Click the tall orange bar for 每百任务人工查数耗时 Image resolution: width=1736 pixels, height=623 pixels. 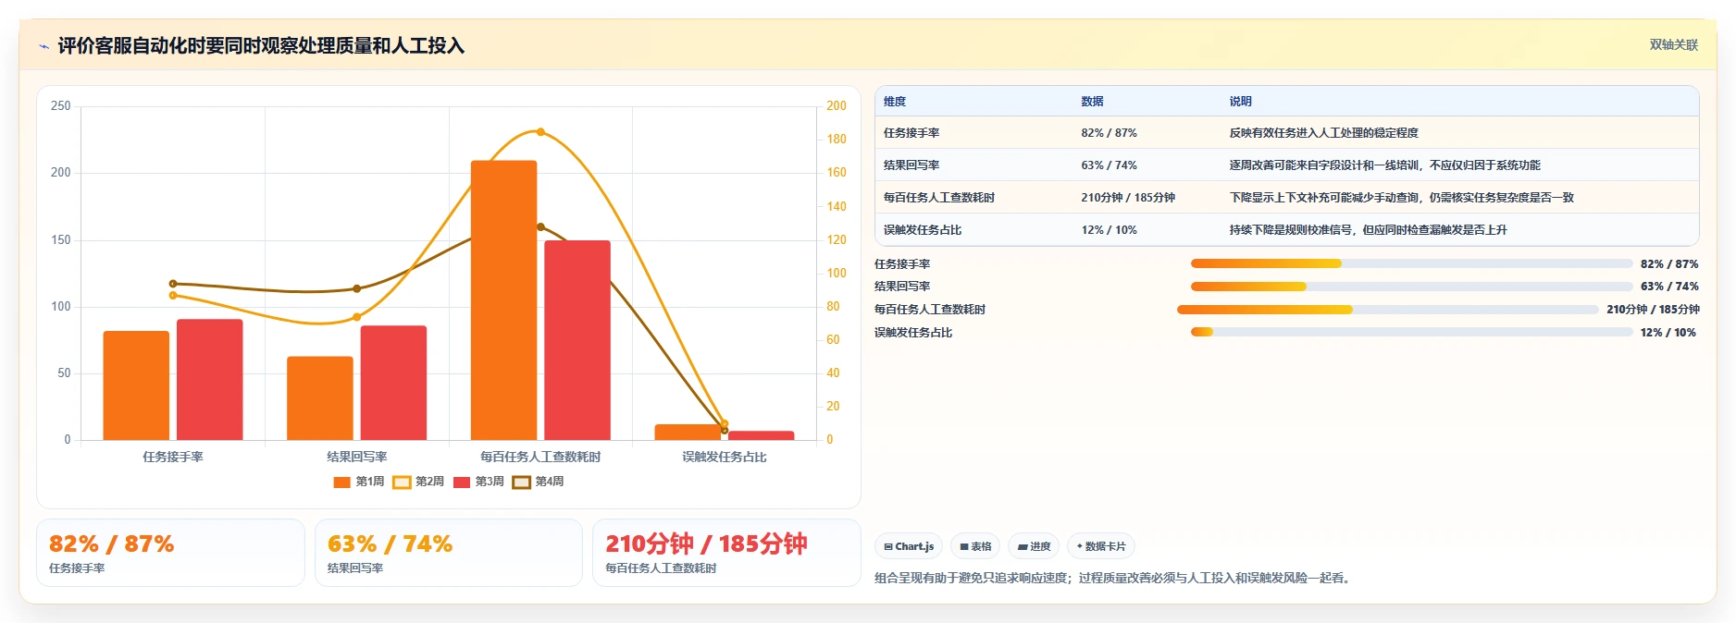coord(504,300)
